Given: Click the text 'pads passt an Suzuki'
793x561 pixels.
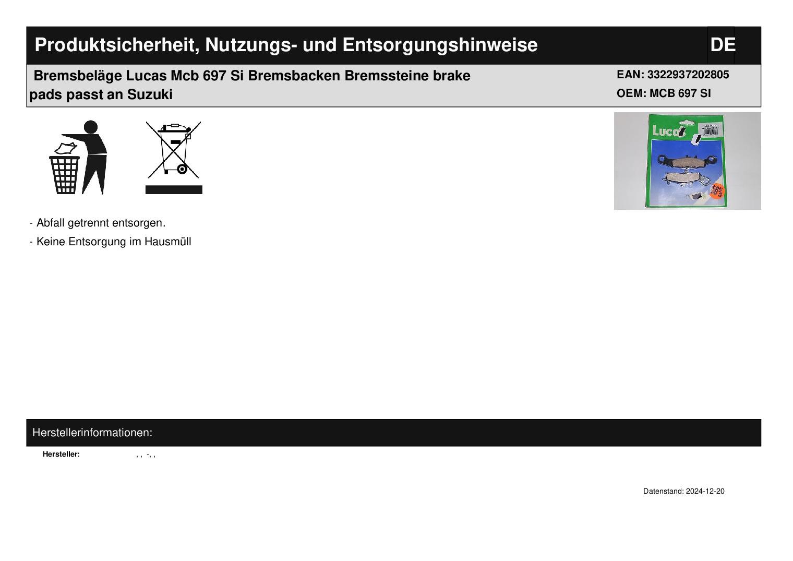Looking at the screenshot, I should (x=101, y=95).
